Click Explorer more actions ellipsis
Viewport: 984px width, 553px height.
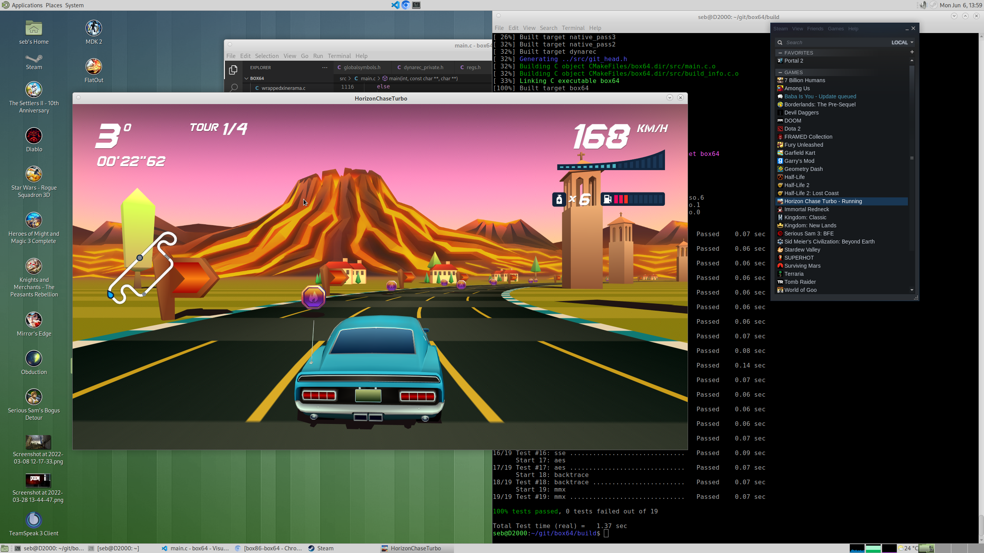click(325, 68)
